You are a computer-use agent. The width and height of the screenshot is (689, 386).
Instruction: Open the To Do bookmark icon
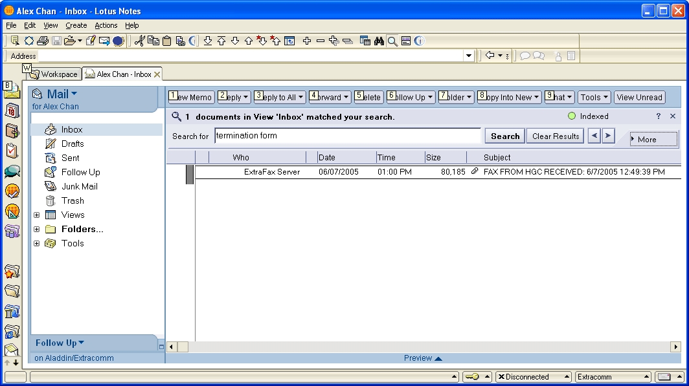pyautogui.click(x=12, y=151)
